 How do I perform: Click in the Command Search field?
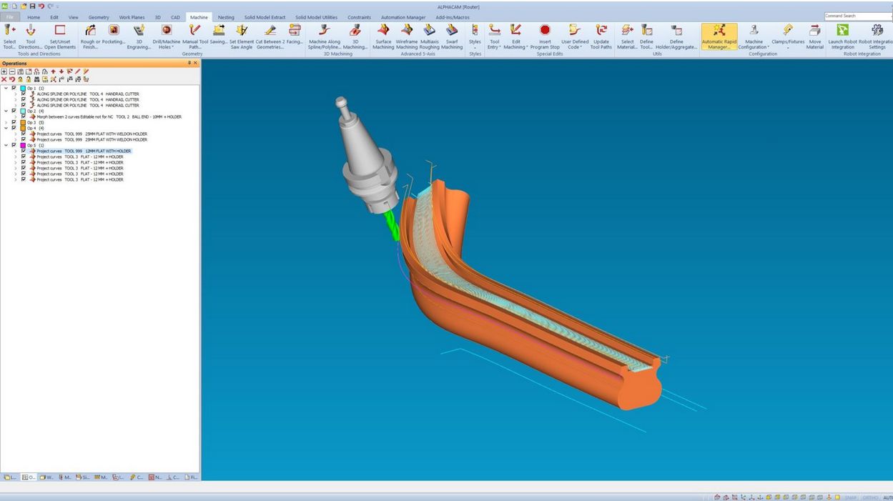tap(857, 16)
